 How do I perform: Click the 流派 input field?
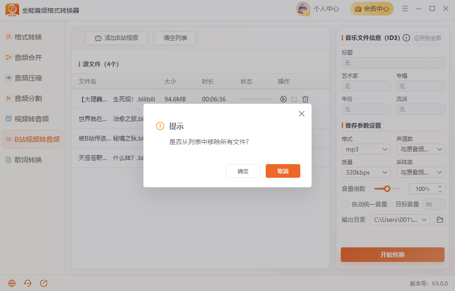click(x=420, y=109)
